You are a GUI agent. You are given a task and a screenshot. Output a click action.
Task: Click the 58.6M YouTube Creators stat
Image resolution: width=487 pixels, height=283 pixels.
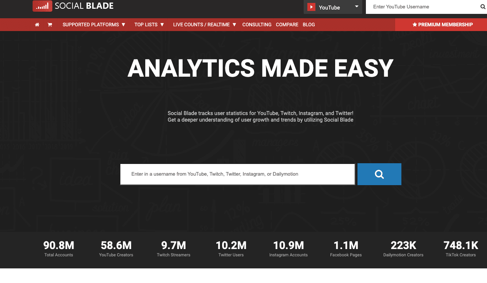[116, 249]
